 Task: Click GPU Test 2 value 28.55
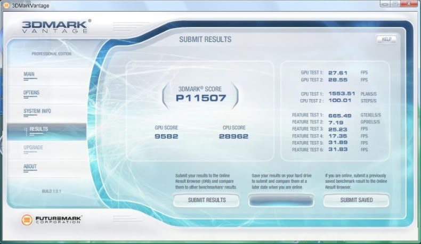(338, 80)
